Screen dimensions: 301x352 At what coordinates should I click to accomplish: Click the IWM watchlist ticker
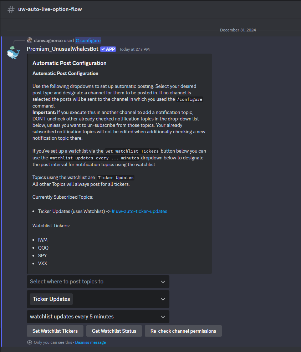click(x=43, y=240)
